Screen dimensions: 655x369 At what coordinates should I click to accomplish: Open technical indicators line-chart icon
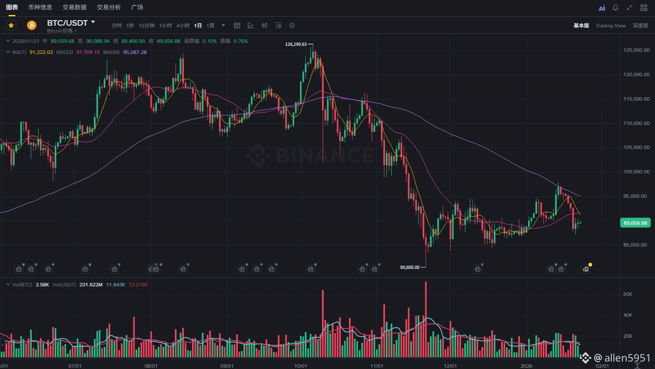click(x=251, y=26)
